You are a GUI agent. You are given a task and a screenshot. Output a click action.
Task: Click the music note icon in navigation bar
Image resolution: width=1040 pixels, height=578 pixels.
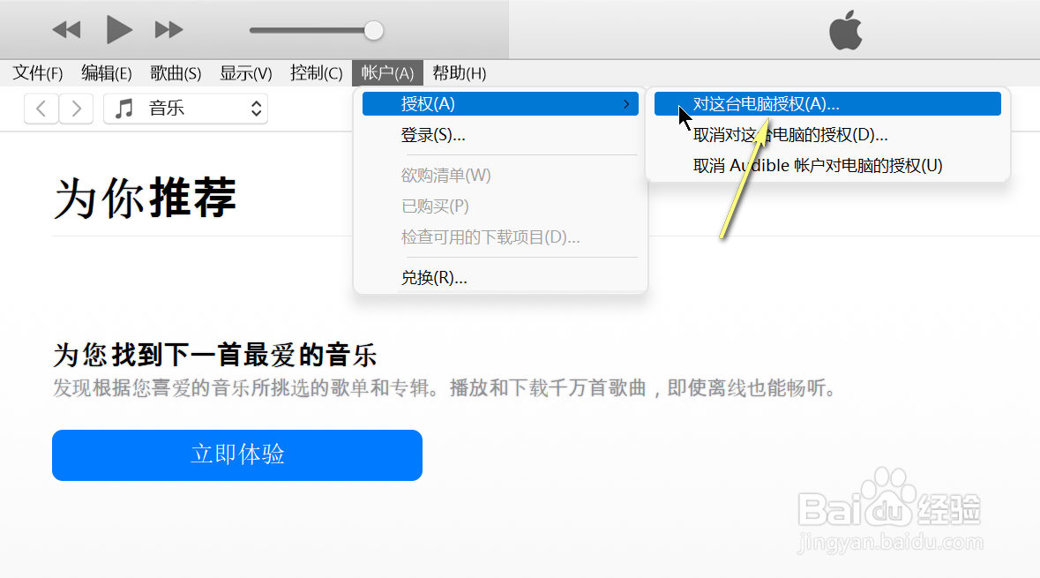point(123,109)
